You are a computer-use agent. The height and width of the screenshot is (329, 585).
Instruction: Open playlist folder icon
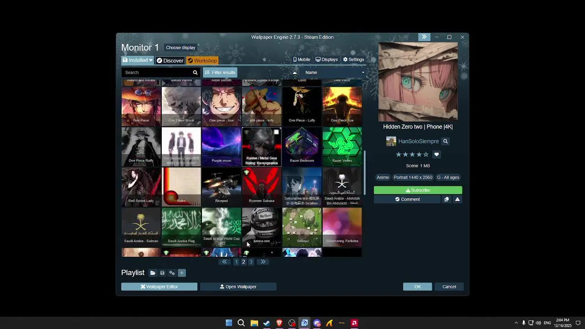(x=153, y=273)
